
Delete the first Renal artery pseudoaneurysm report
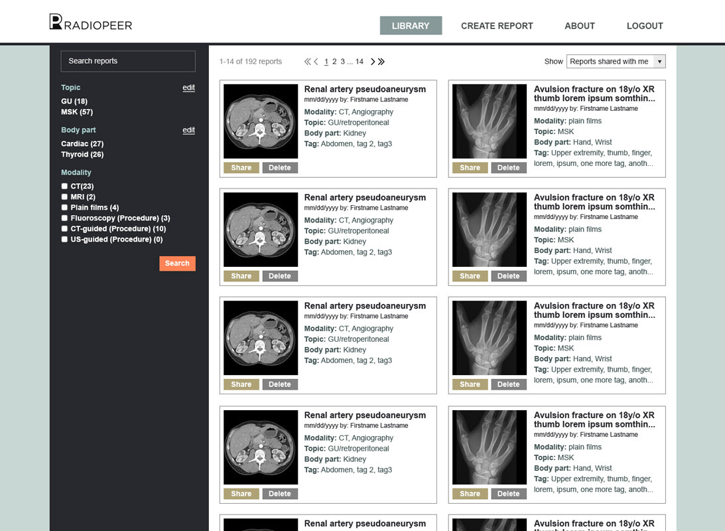(280, 167)
